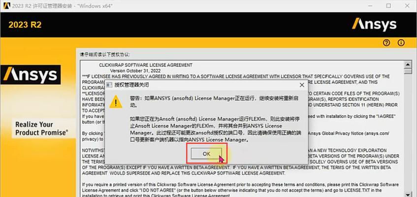Click the 请仔细阅读以下授权协议 label
Viewport: 417px width, 197px height.
pyautogui.click(x=105, y=55)
